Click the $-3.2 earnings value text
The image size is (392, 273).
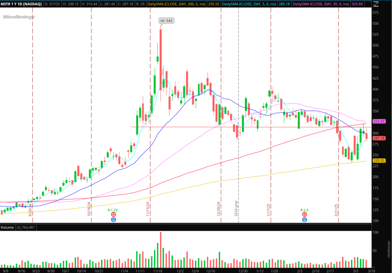tap(304, 211)
